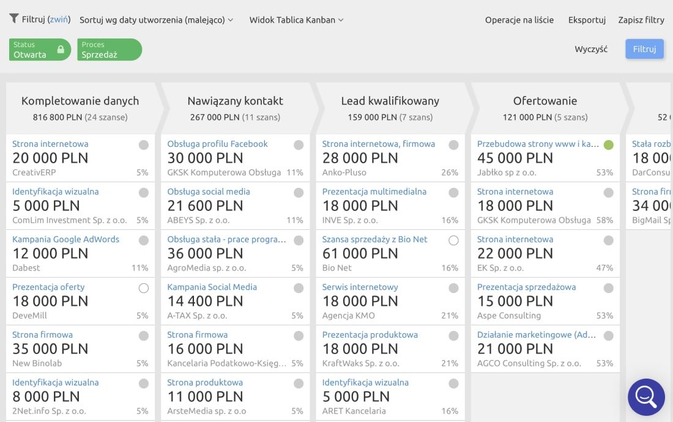Open the Szansa sprzedaży z Bio Net card
Viewport: 673px width, 422px height.
(374, 239)
